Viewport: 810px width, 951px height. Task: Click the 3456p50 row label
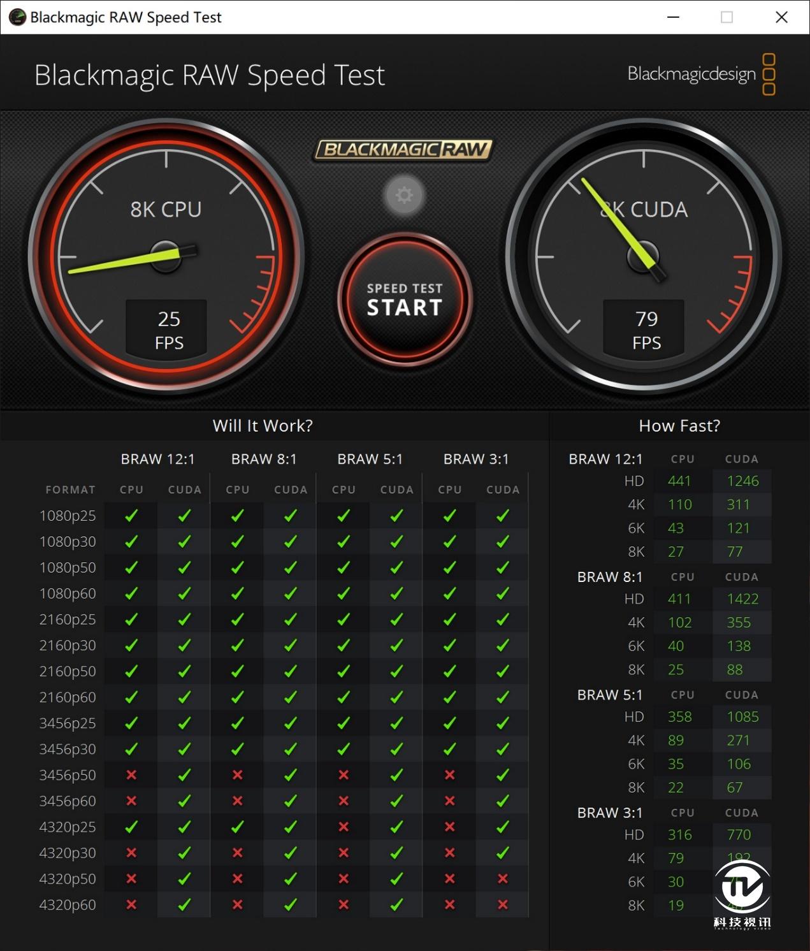(x=68, y=775)
